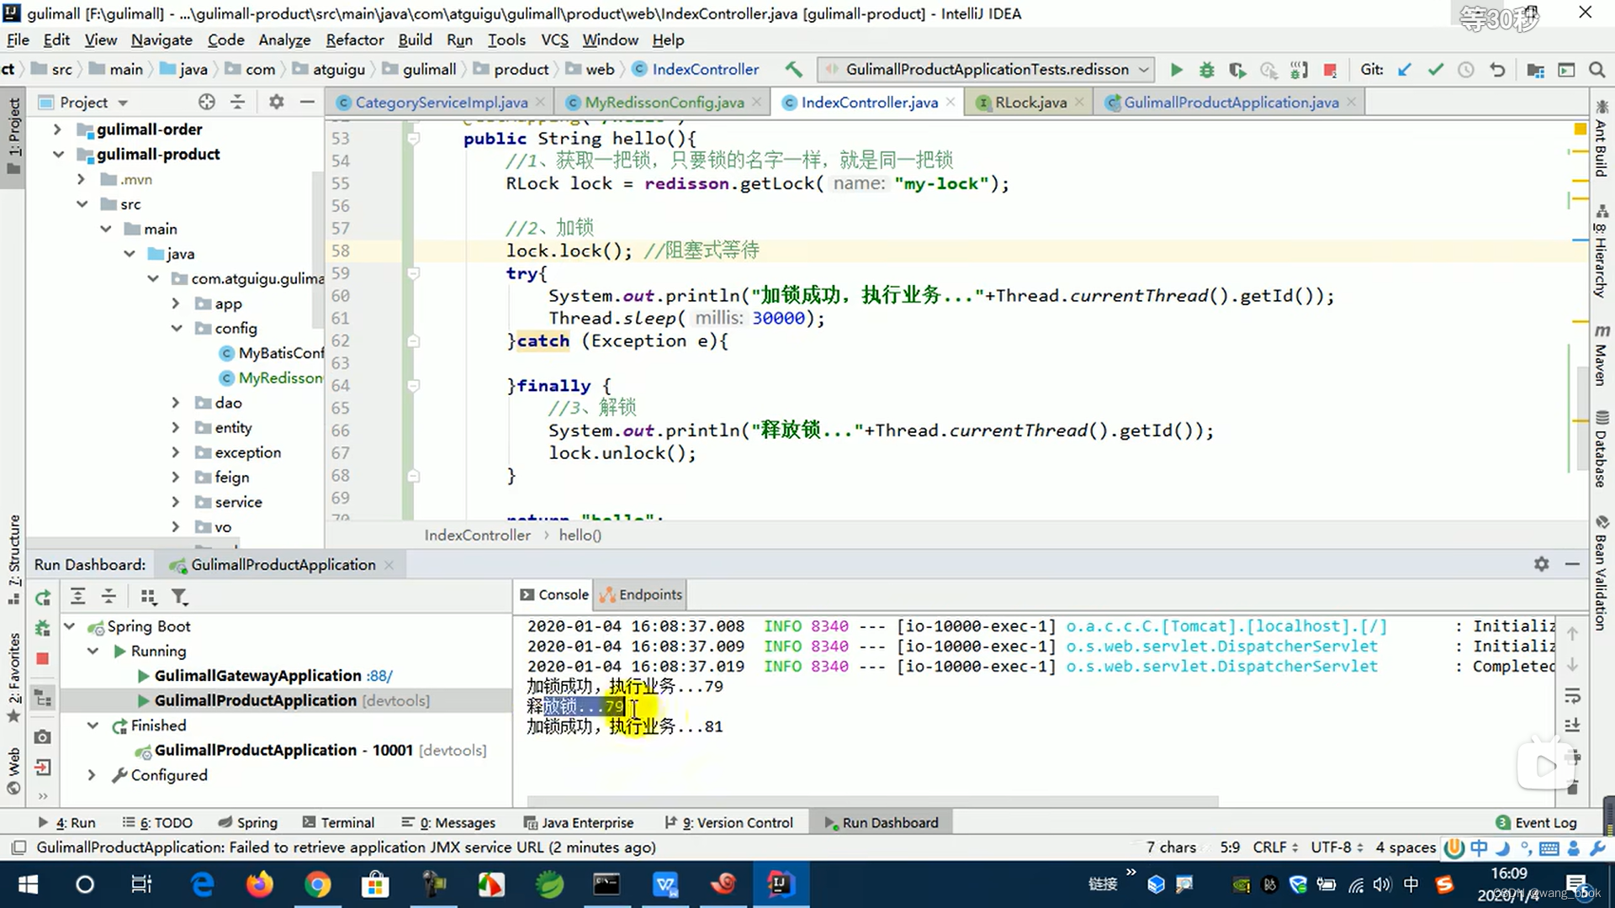Open filter options in Run Dashboard

pos(179,596)
